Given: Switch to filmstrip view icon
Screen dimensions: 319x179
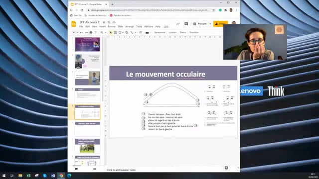Looking at the screenshot, I should tap(76, 169).
